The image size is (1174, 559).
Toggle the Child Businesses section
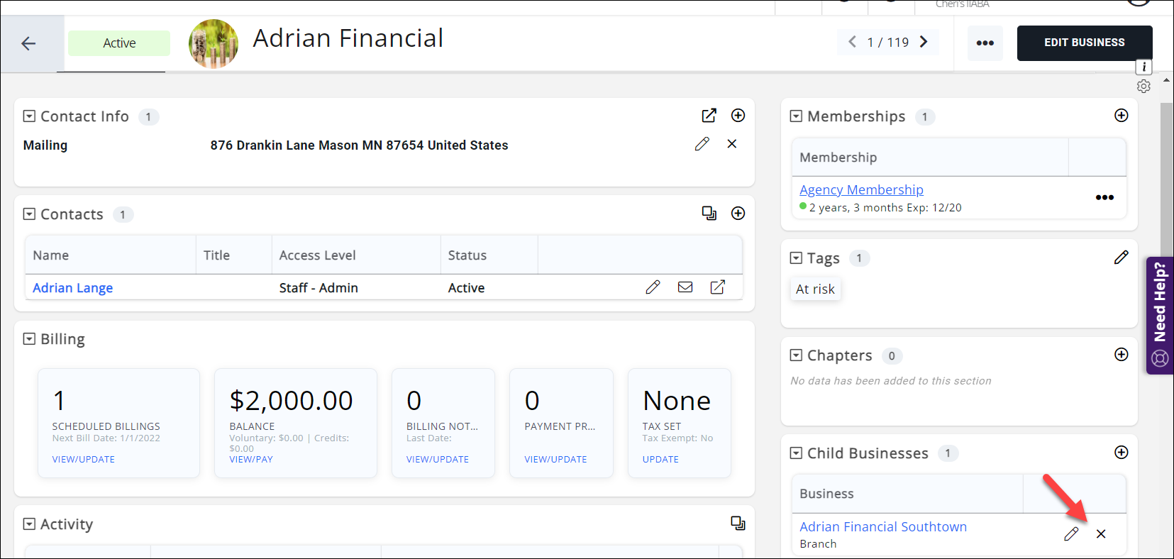tap(796, 453)
